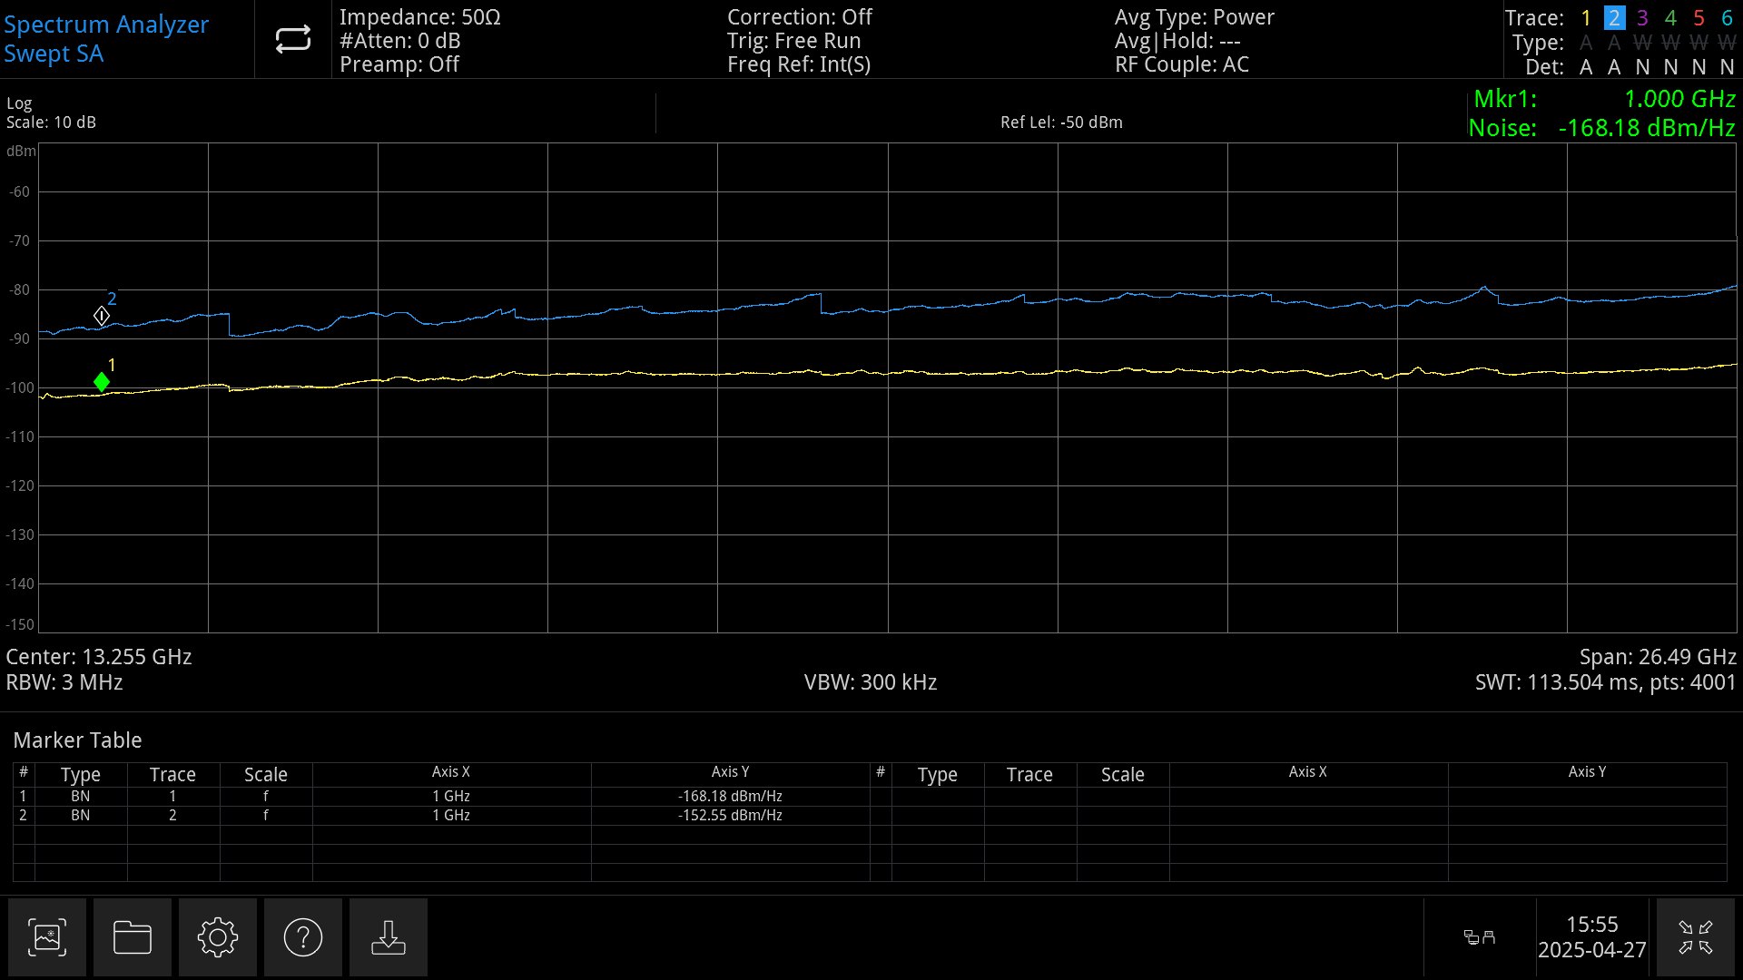The width and height of the screenshot is (1743, 980).
Task: Switch to Trace 1 in the trace selector
Action: click(1585, 17)
